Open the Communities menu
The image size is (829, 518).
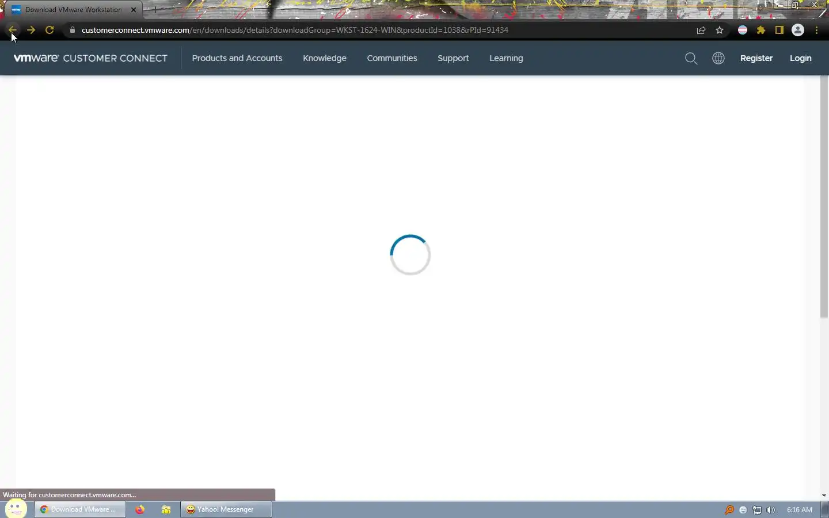(392, 58)
